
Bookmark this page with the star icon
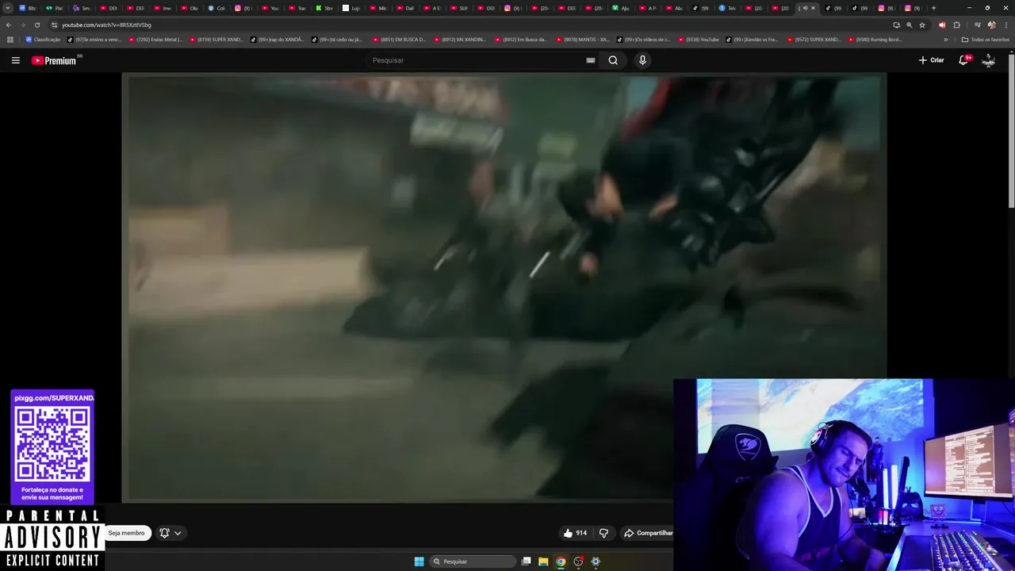922,25
